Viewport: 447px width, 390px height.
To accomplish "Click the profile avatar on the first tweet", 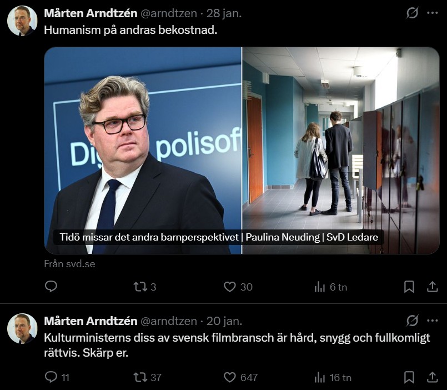I will (22, 21).
